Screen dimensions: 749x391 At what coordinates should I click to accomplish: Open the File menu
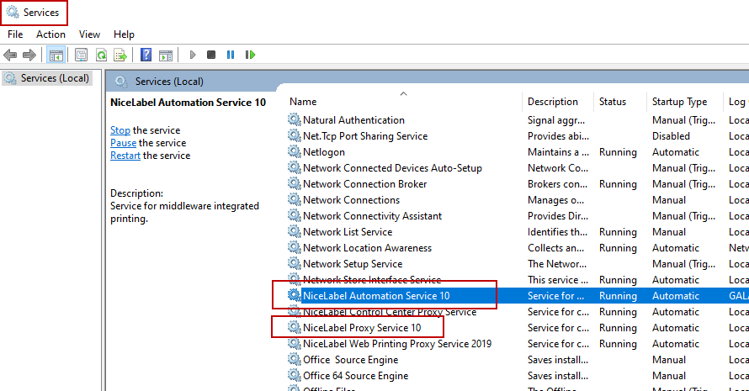click(15, 34)
